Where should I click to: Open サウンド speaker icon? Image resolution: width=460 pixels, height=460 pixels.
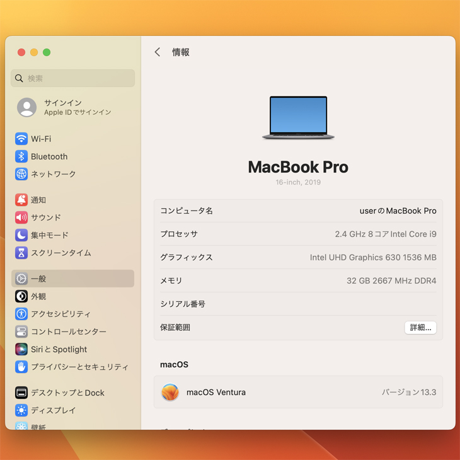[21, 217]
